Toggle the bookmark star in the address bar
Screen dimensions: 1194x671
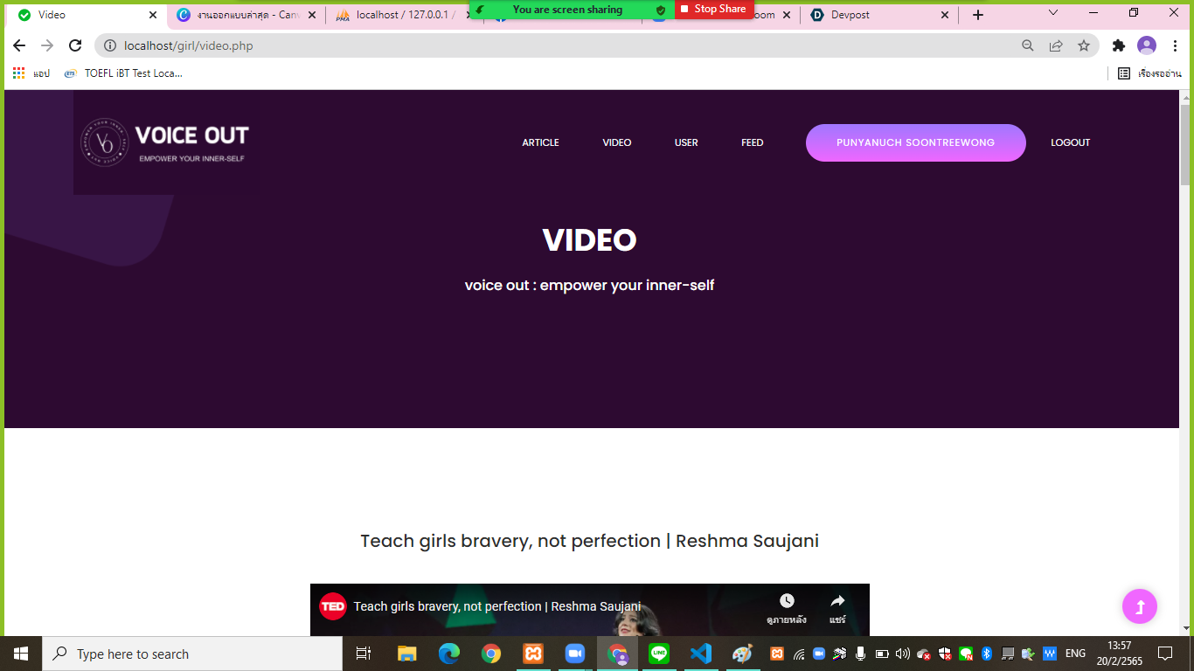(x=1084, y=45)
